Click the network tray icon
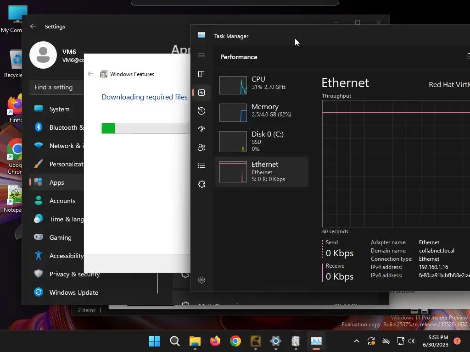Screen dimensions: 470x352 click(x=400, y=341)
